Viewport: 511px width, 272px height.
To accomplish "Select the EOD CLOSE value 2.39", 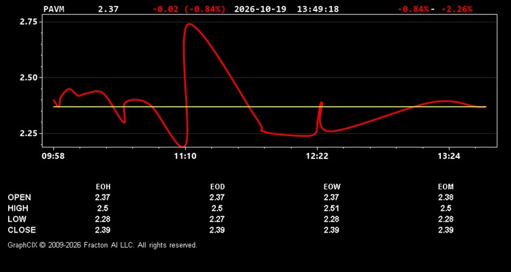I will (217, 230).
